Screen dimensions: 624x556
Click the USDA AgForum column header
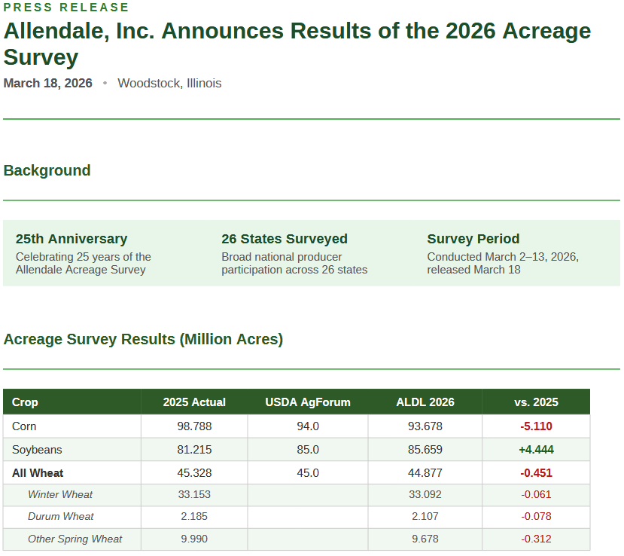[x=308, y=402]
